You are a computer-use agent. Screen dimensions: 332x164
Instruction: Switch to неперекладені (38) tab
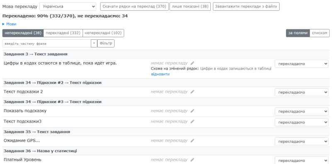point(23,33)
